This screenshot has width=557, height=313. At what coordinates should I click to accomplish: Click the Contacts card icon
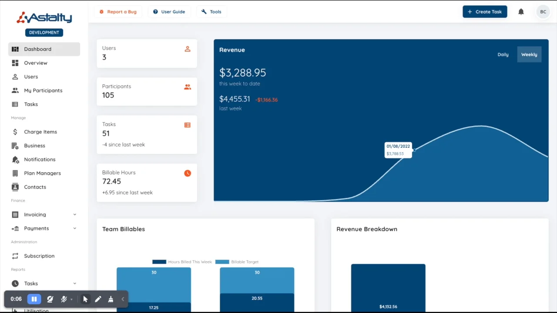tap(15, 187)
